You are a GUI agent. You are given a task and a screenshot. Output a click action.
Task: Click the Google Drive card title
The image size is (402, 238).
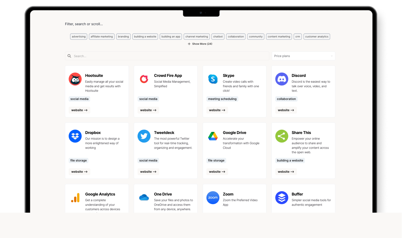235,133
